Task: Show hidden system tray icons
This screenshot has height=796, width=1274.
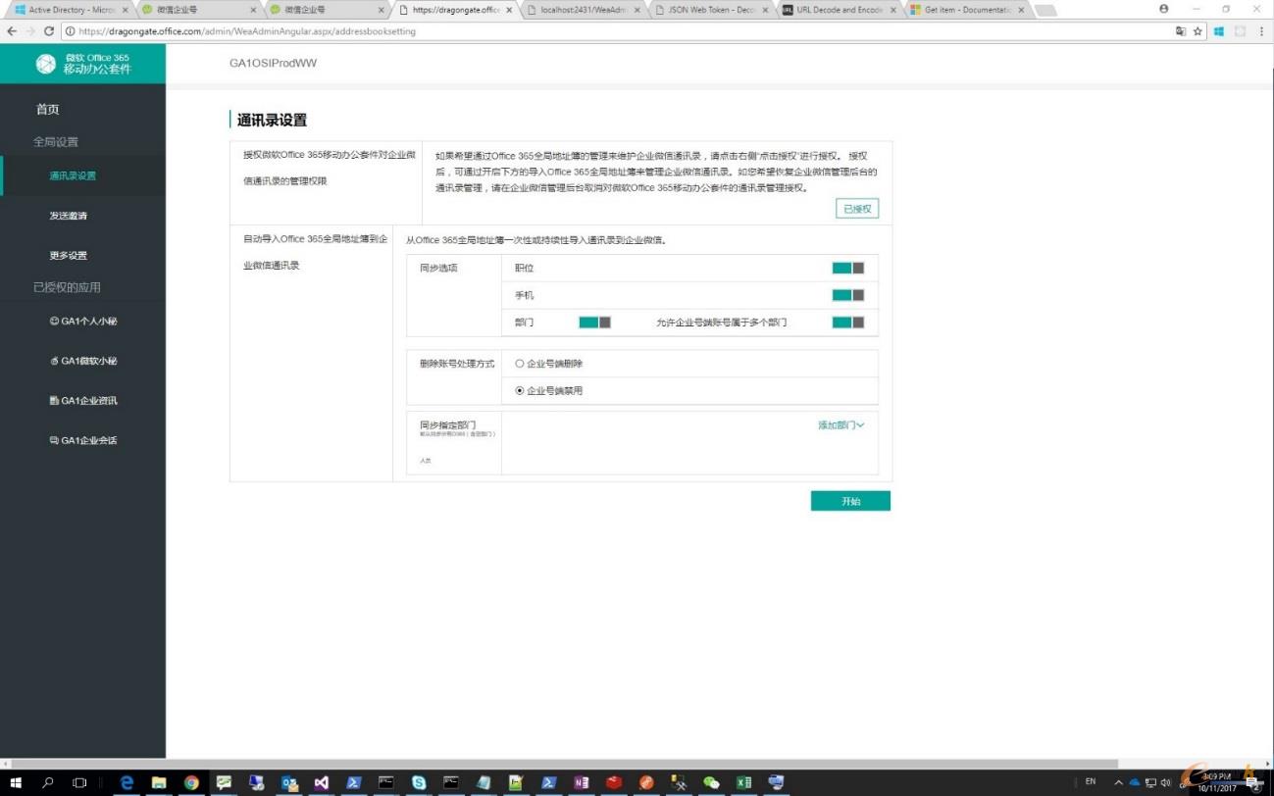Action: coord(1119,782)
